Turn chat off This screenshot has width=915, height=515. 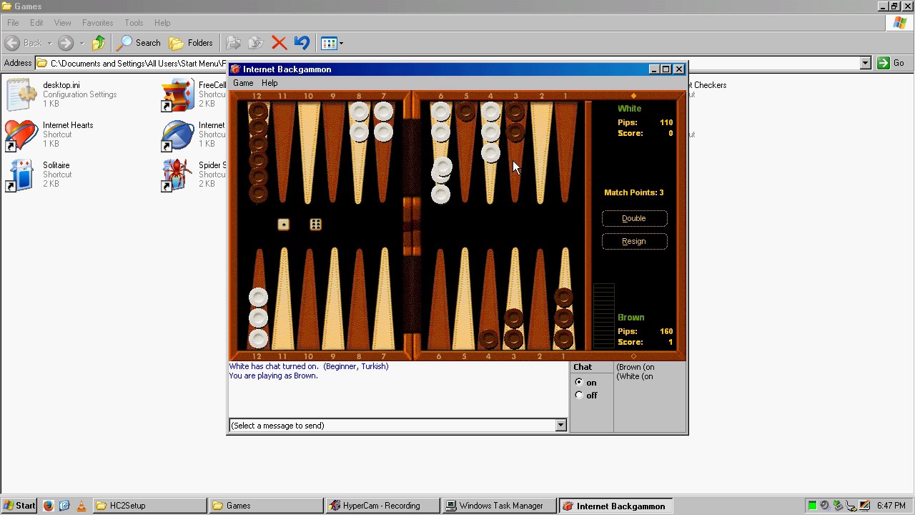[x=579, y=395]
